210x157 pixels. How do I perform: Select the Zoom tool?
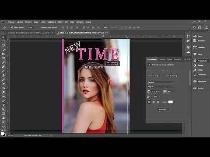click(3, 122)
